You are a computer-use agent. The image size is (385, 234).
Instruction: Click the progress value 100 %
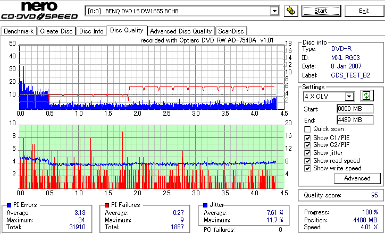(x=370, y=212)
